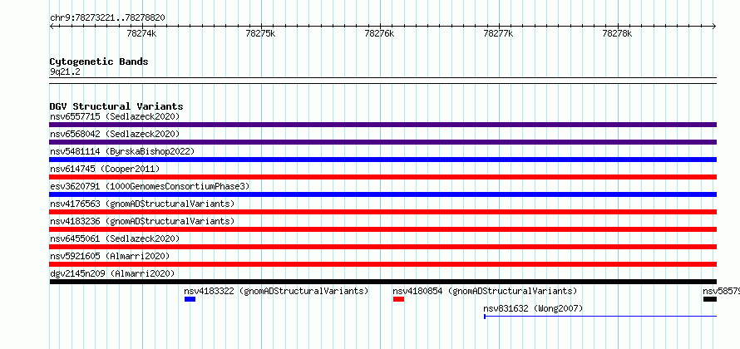
Task: Open esv3620791 (1000GenomesConsortiumPhase3) label
Action: (150, 186)
